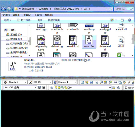Click layer 0 color square

(x=69, y=88)
